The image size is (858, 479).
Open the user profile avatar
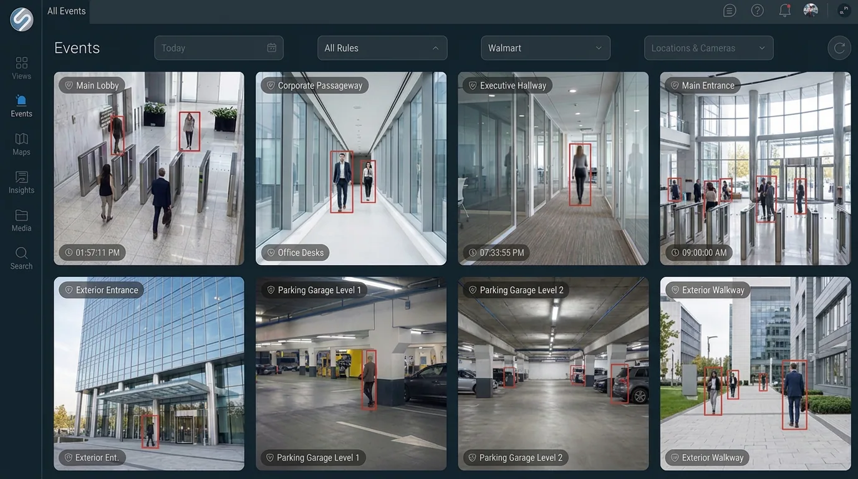tap(811, 11)
